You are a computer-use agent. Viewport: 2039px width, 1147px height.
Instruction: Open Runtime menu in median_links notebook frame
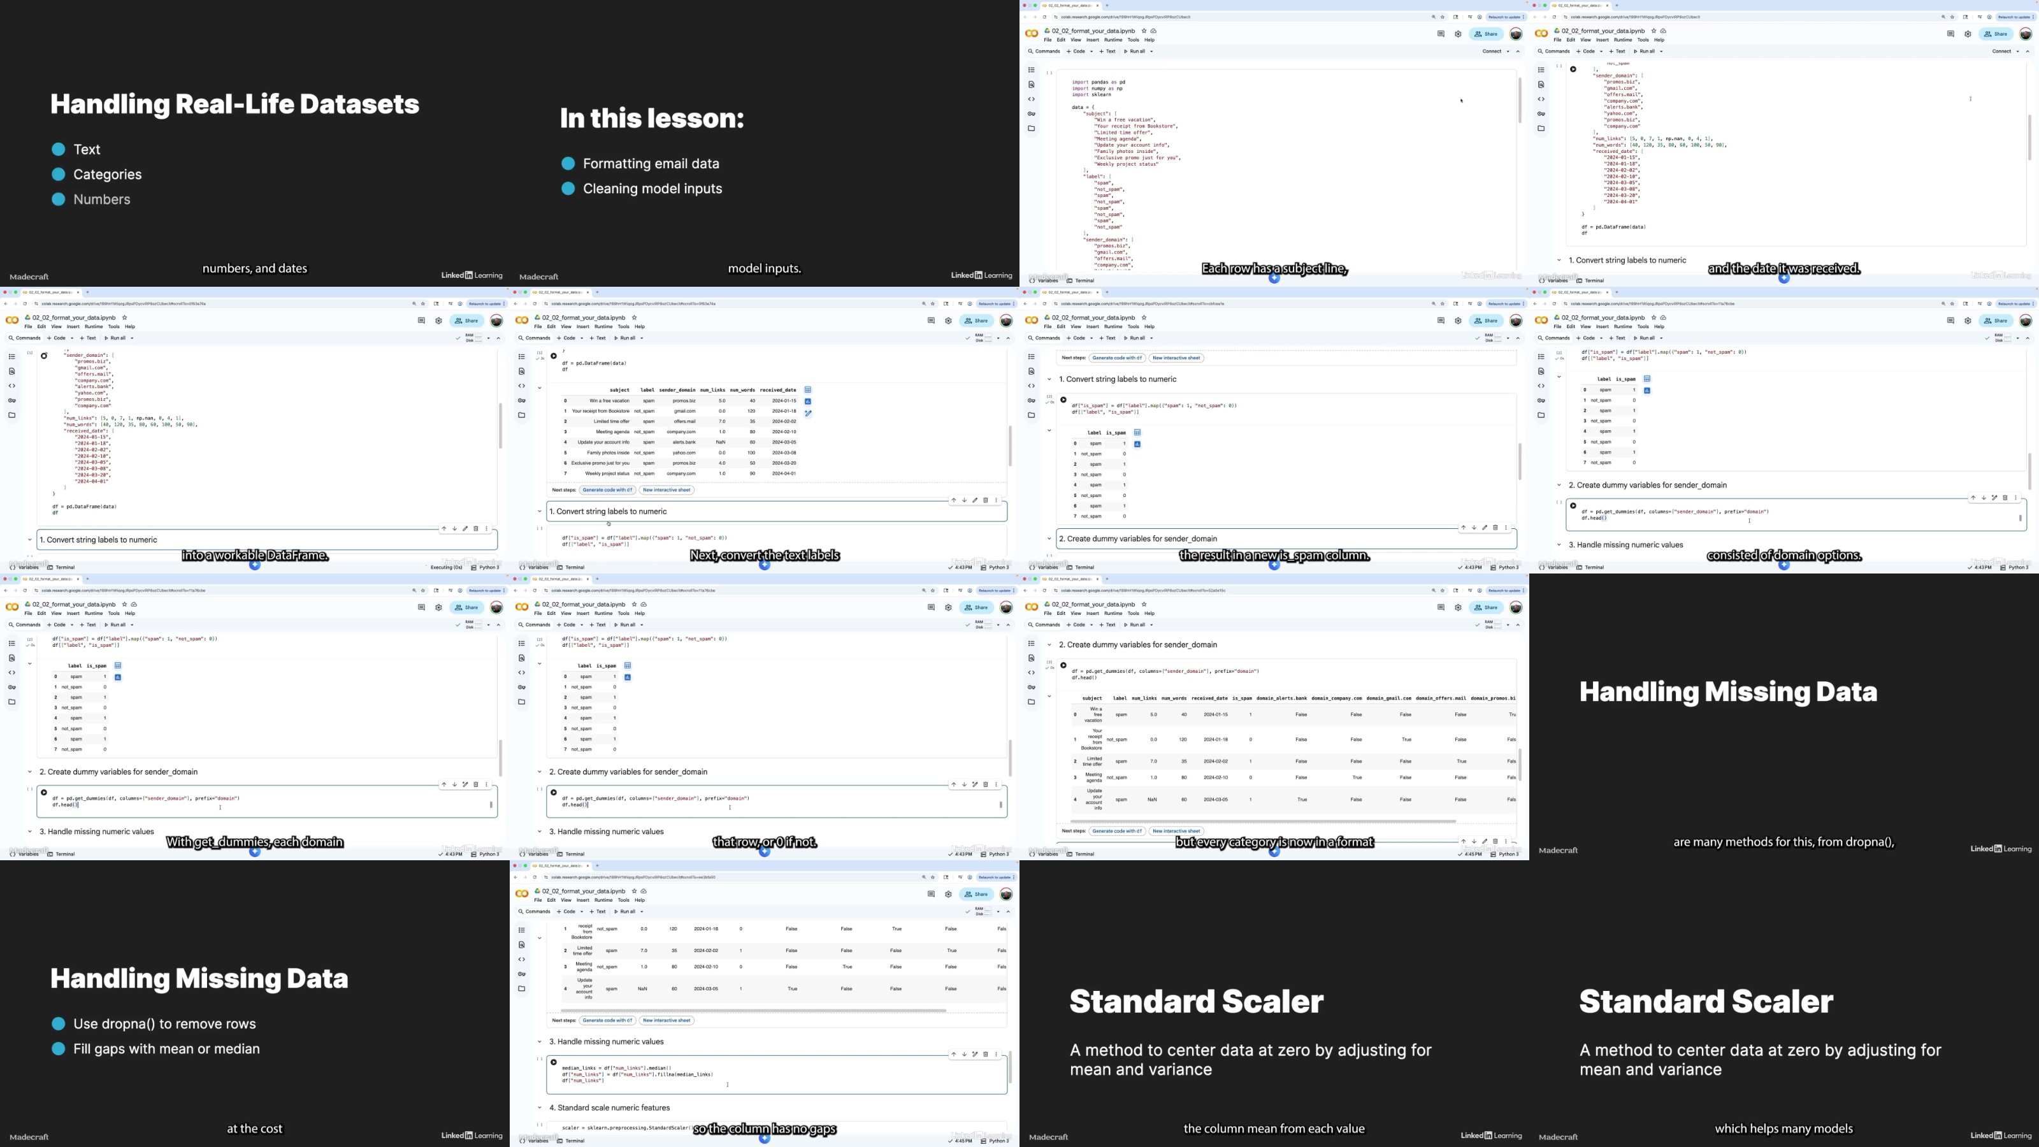603,900
